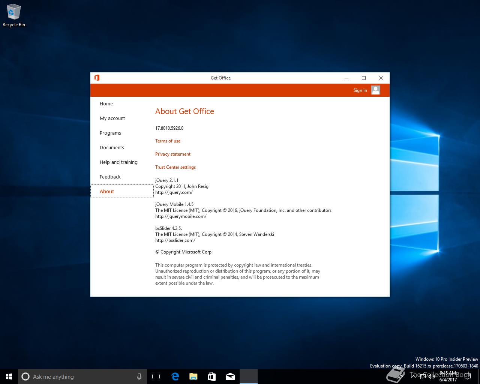Click the http://jquerymobile.com/ text
This screenshot has height=384, width=480.
181,216
